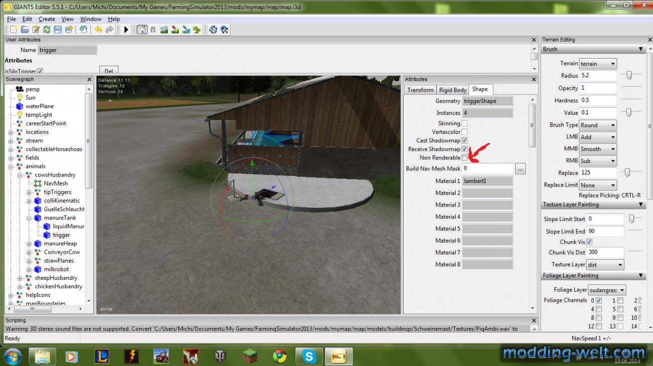The height and width of the screenshot is (366, 653).
Task: Click the Del button in User Attributes
Action: pos(108,71)
